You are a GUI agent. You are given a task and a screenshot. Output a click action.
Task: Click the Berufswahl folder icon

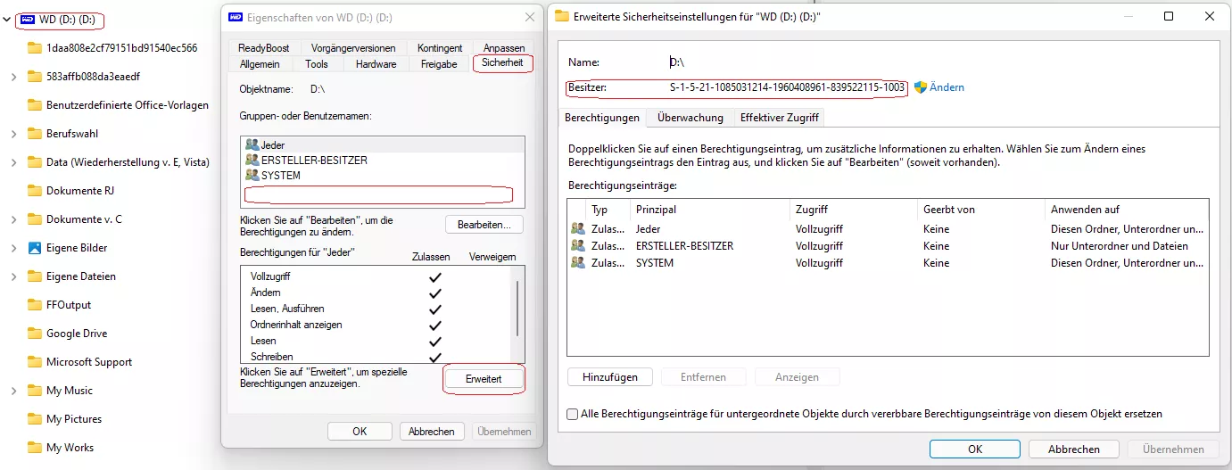click(x=35, y=134)
